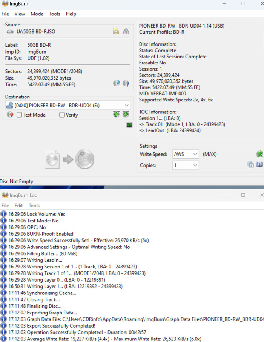Click the ImgBurn Log window app icon
Screen dimensions: 264x342
[5, 195]
